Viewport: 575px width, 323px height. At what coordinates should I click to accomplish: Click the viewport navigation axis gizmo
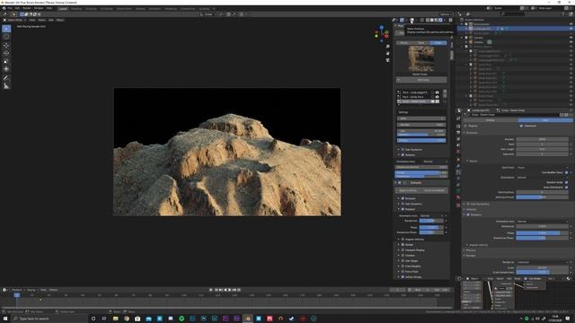point(382,33)
